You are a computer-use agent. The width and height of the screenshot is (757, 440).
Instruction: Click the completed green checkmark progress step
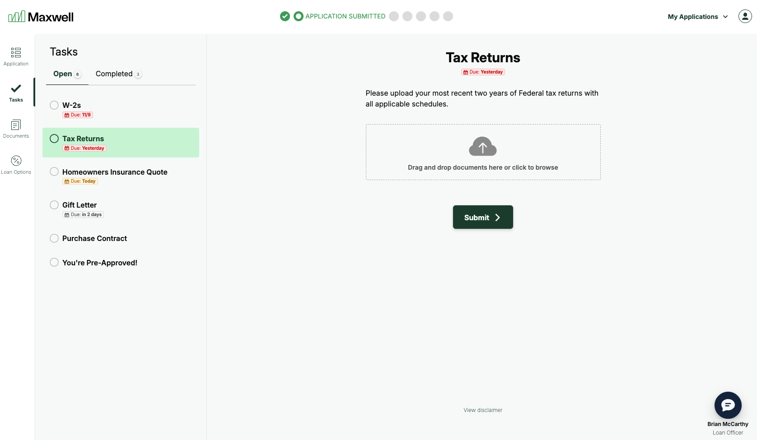[x=285, y=16]
